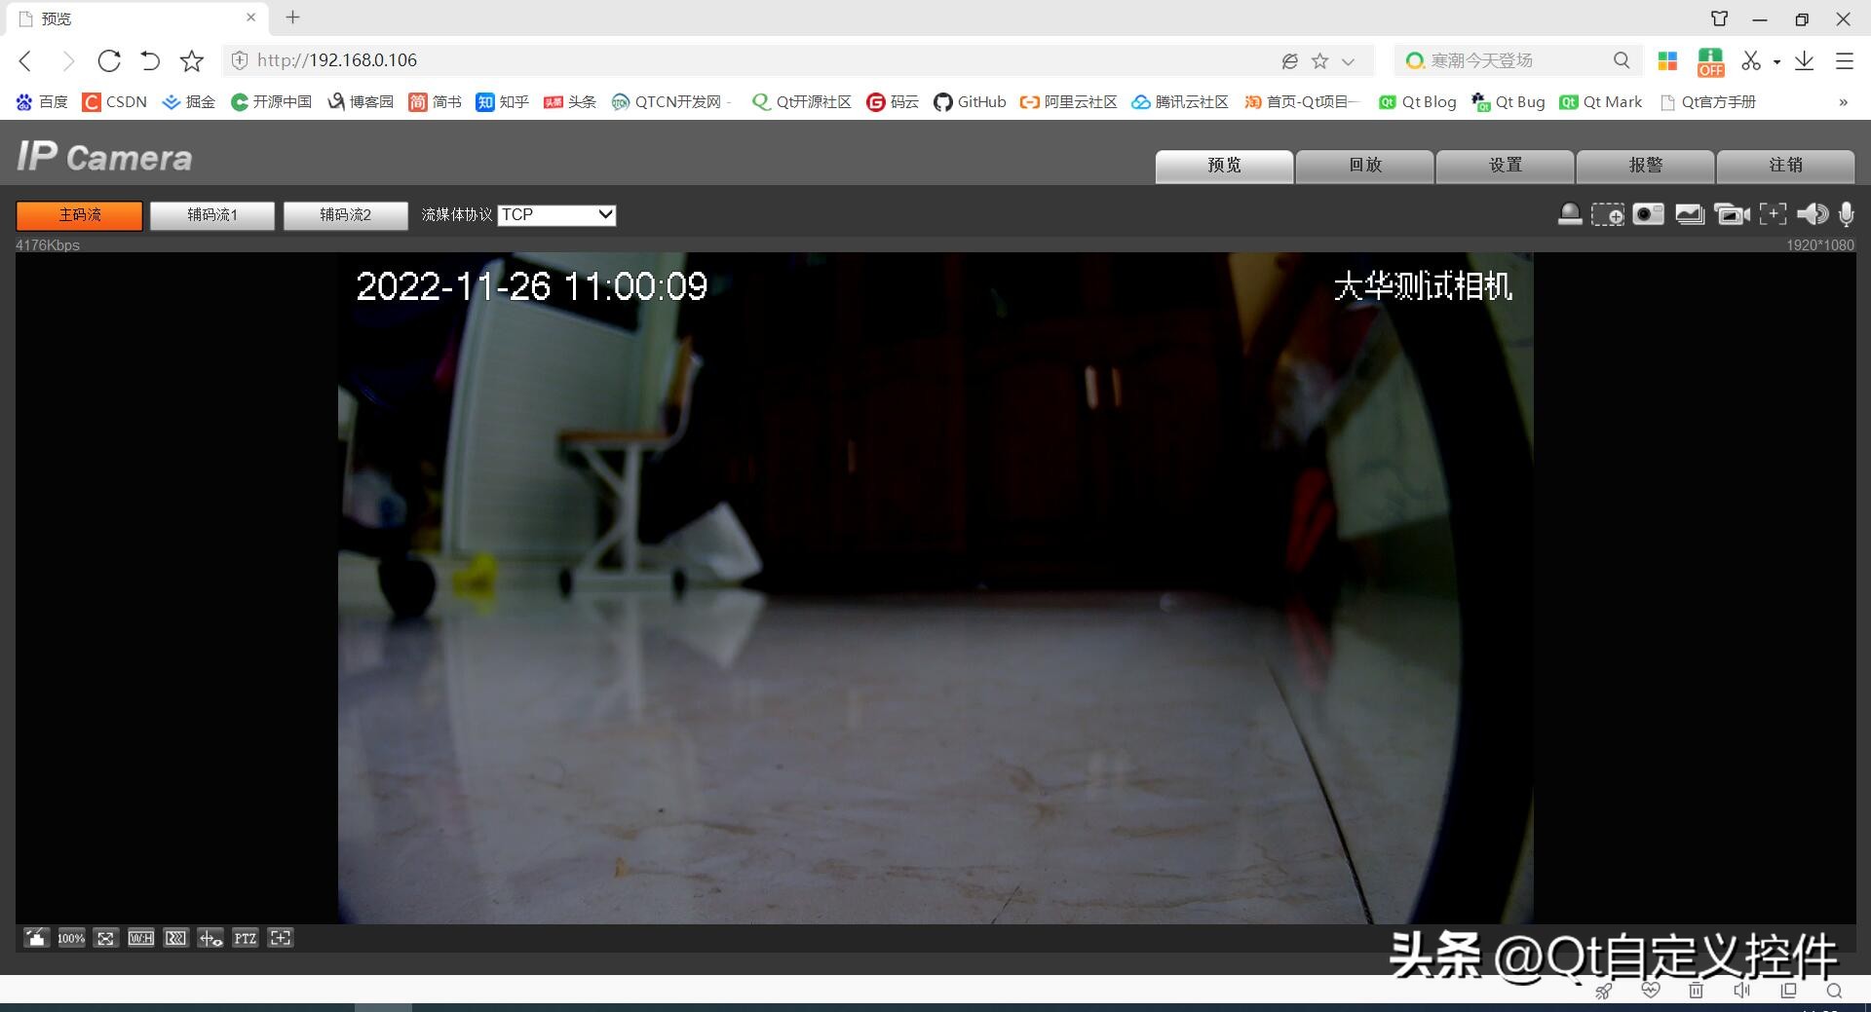Start local recording via the video camera icon
Image resolution: width=1871 pixels, height=1012 pixels.
click(1734, 214)
